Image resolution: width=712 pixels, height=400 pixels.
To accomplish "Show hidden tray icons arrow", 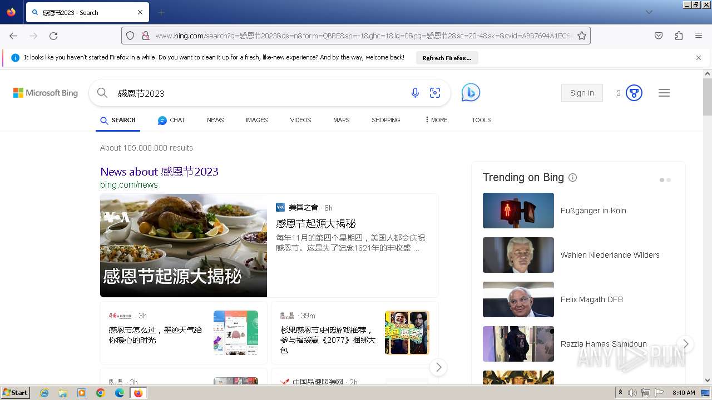I will coord(620,393).
